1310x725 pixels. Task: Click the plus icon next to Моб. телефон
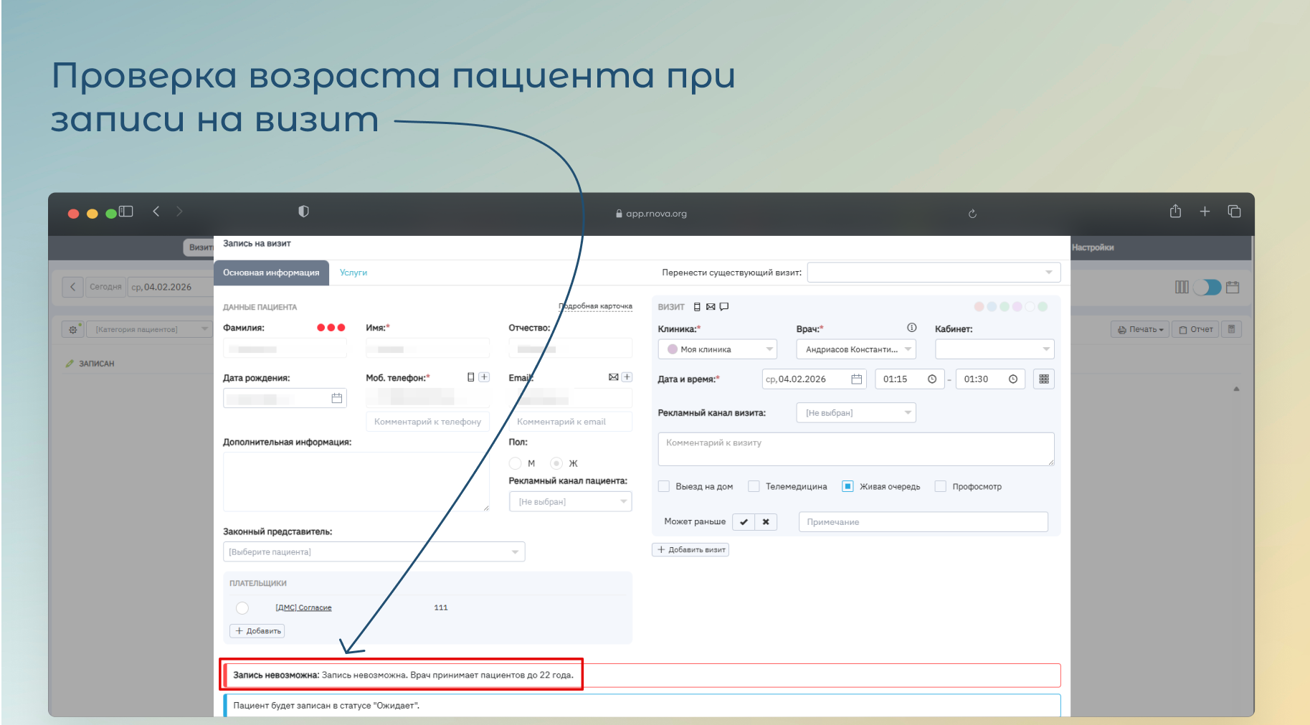tap(484, 377)
